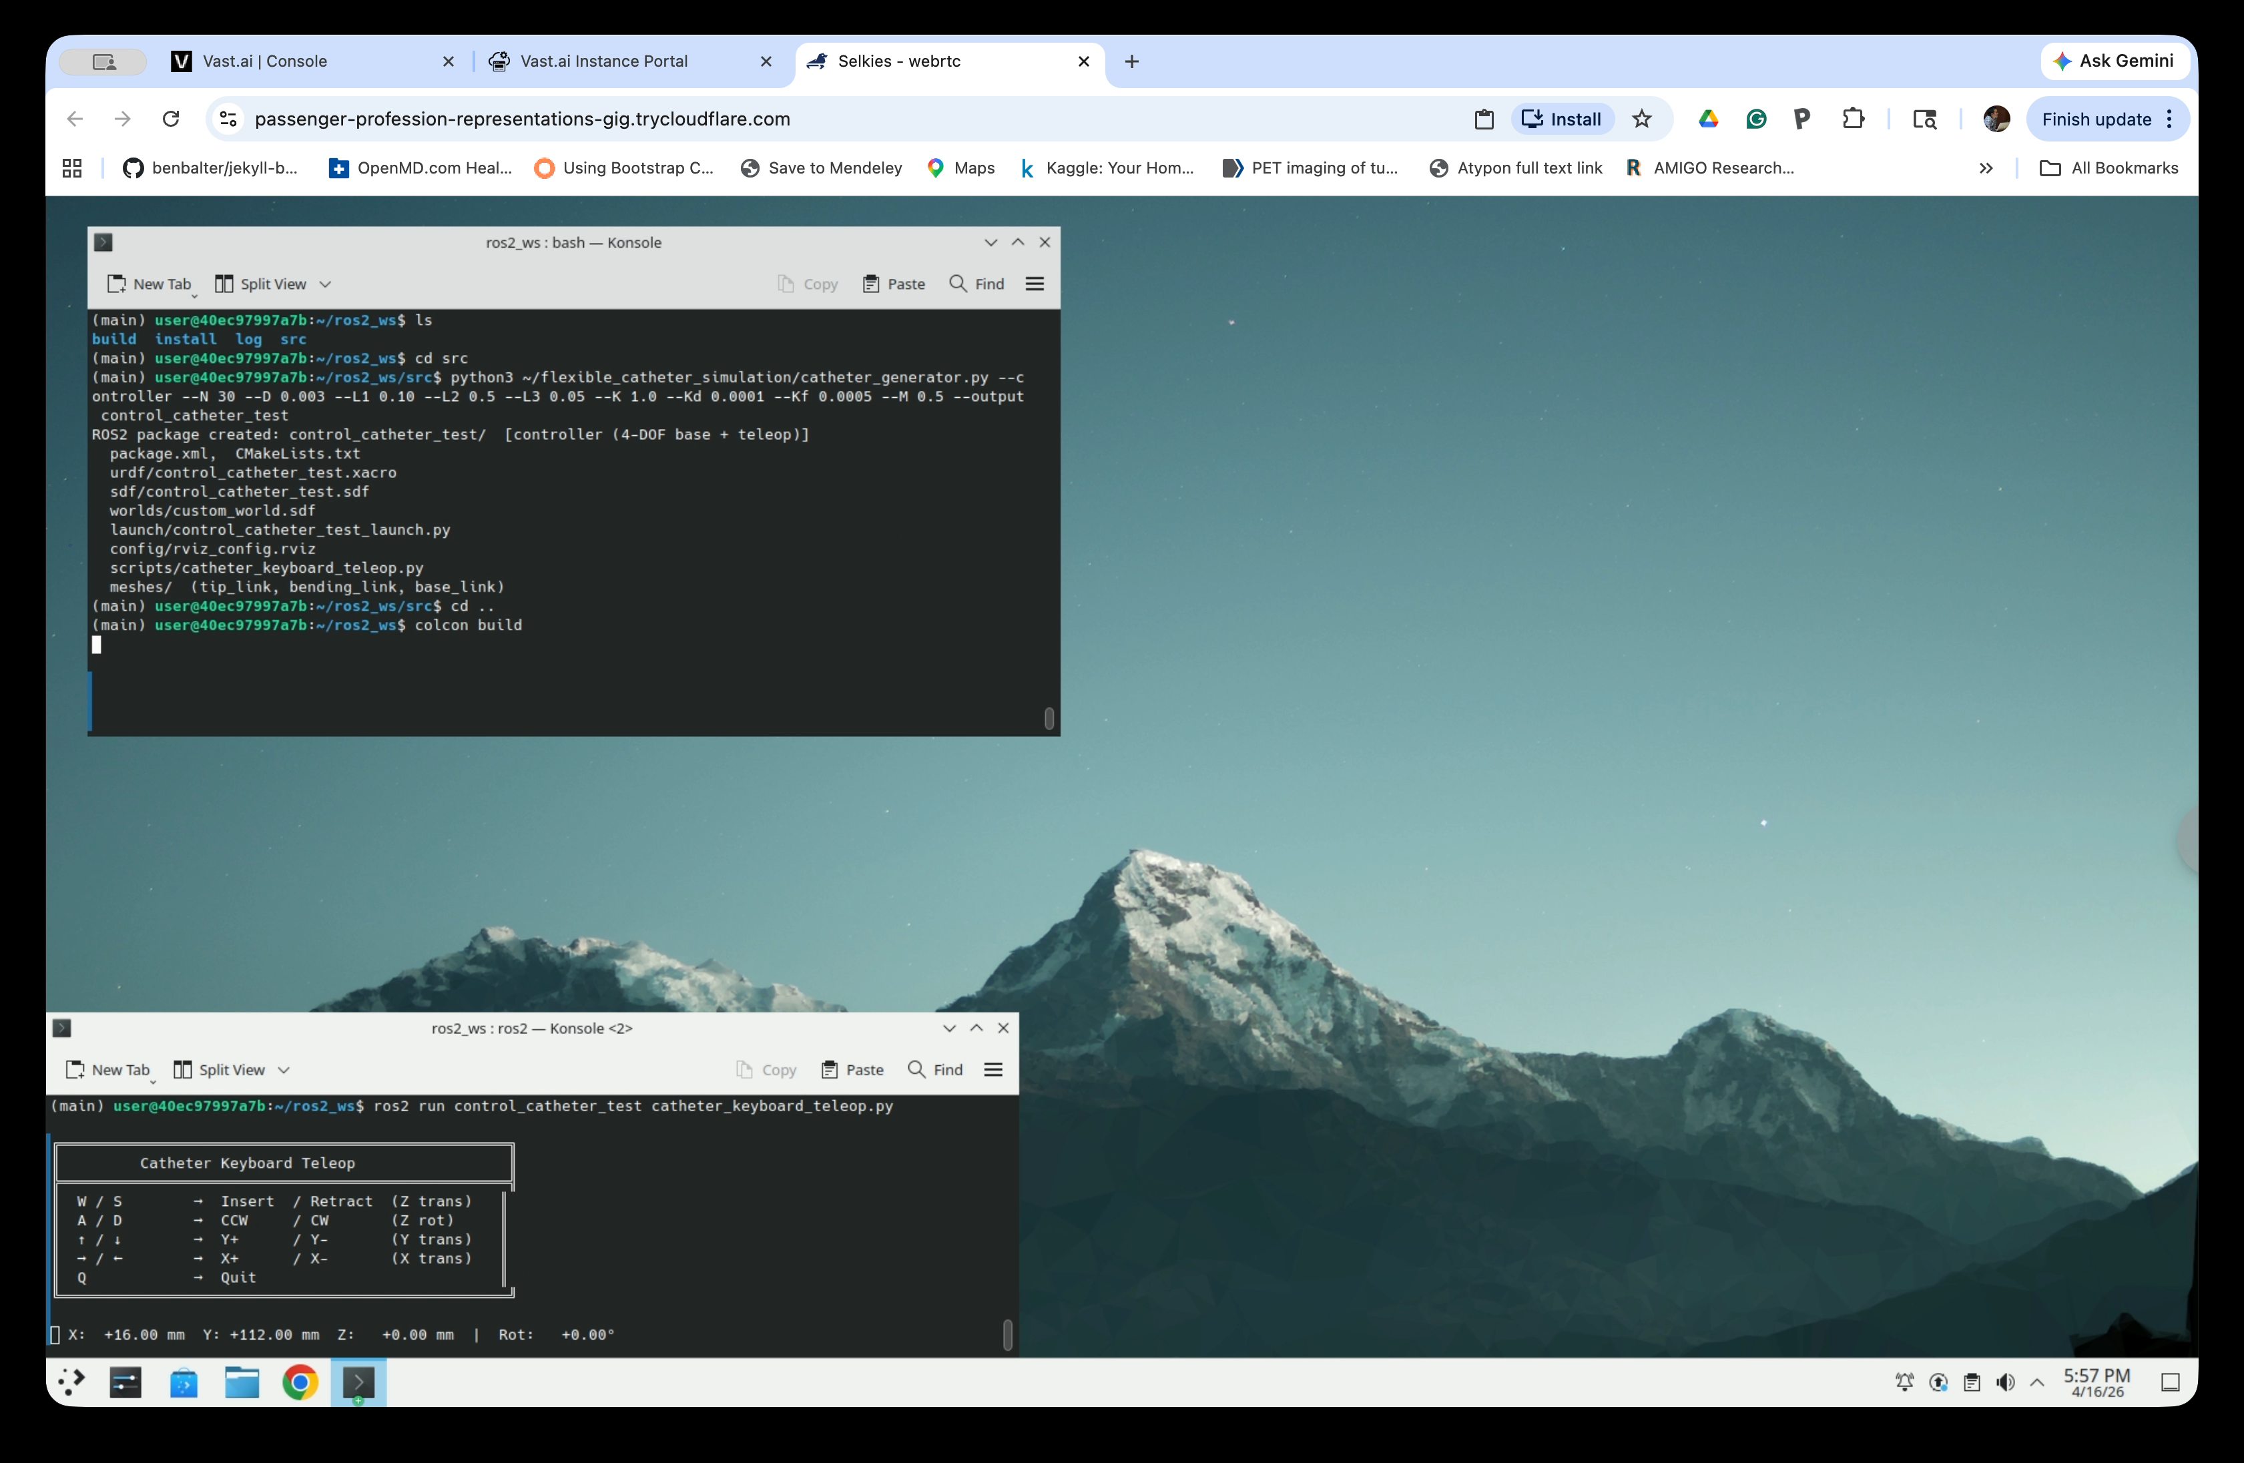2244x1463 pixels.
Task: Show hidden system tray icons arrow
Action: tap(2036, 1383)
